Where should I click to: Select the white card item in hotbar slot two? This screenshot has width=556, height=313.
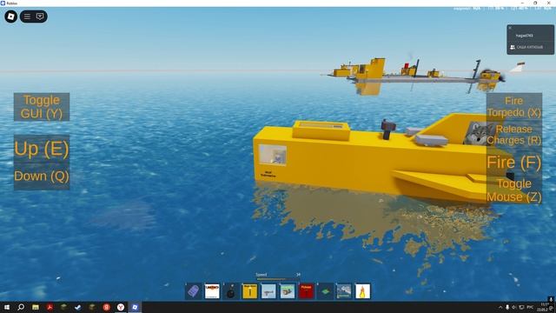click(x=212, y=291)
